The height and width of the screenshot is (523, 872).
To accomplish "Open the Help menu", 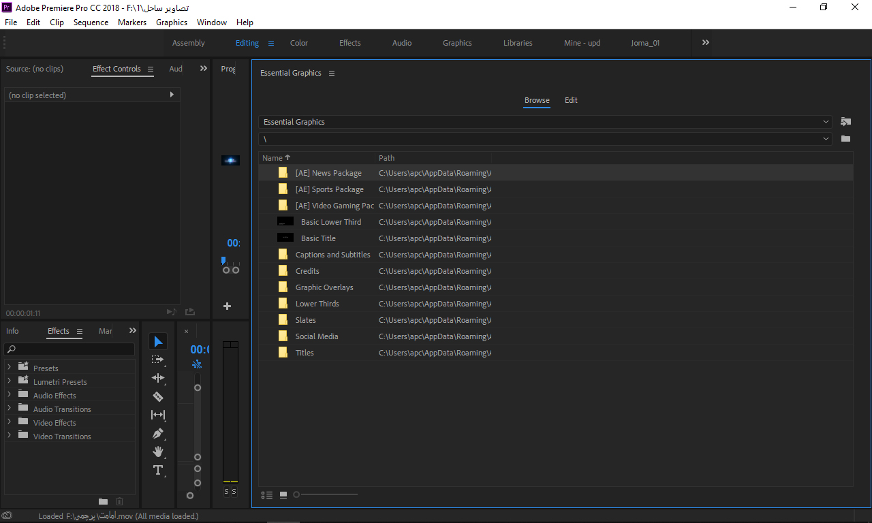I will point(245,22).
